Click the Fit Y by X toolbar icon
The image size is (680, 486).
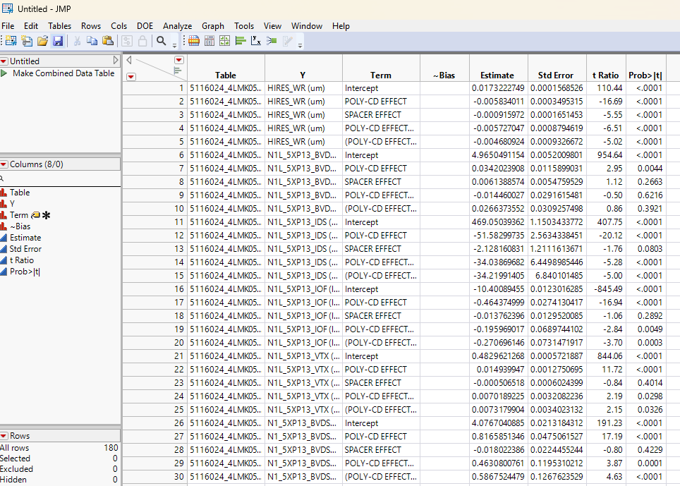[x=255, y=41]
